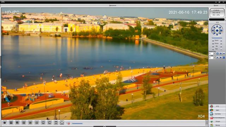
Task: Switch to 64-camera grid layout
Action: click(x=56, y=123)
